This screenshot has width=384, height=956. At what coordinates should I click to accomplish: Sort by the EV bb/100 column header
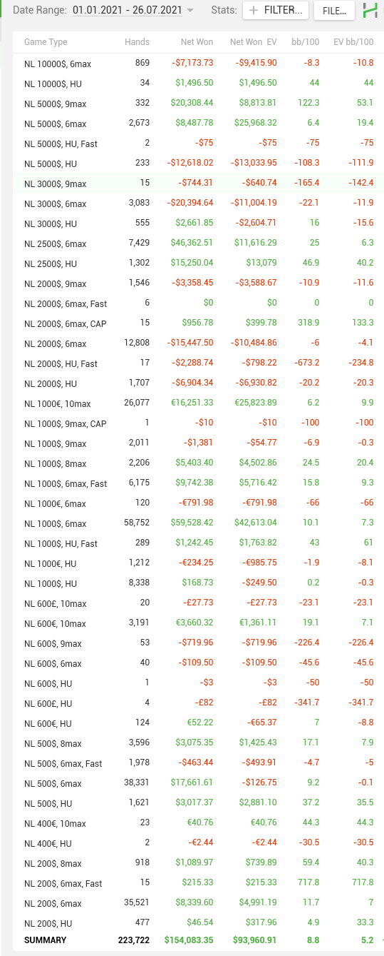(353, 42)
